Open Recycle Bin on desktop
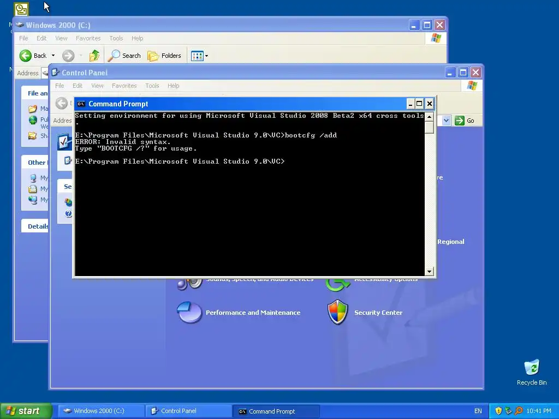 (x=532, y=372)
